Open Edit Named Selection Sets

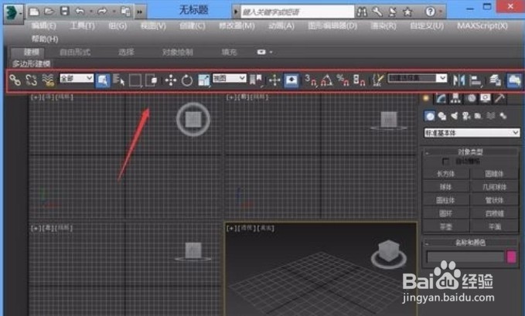coord(377,80)
